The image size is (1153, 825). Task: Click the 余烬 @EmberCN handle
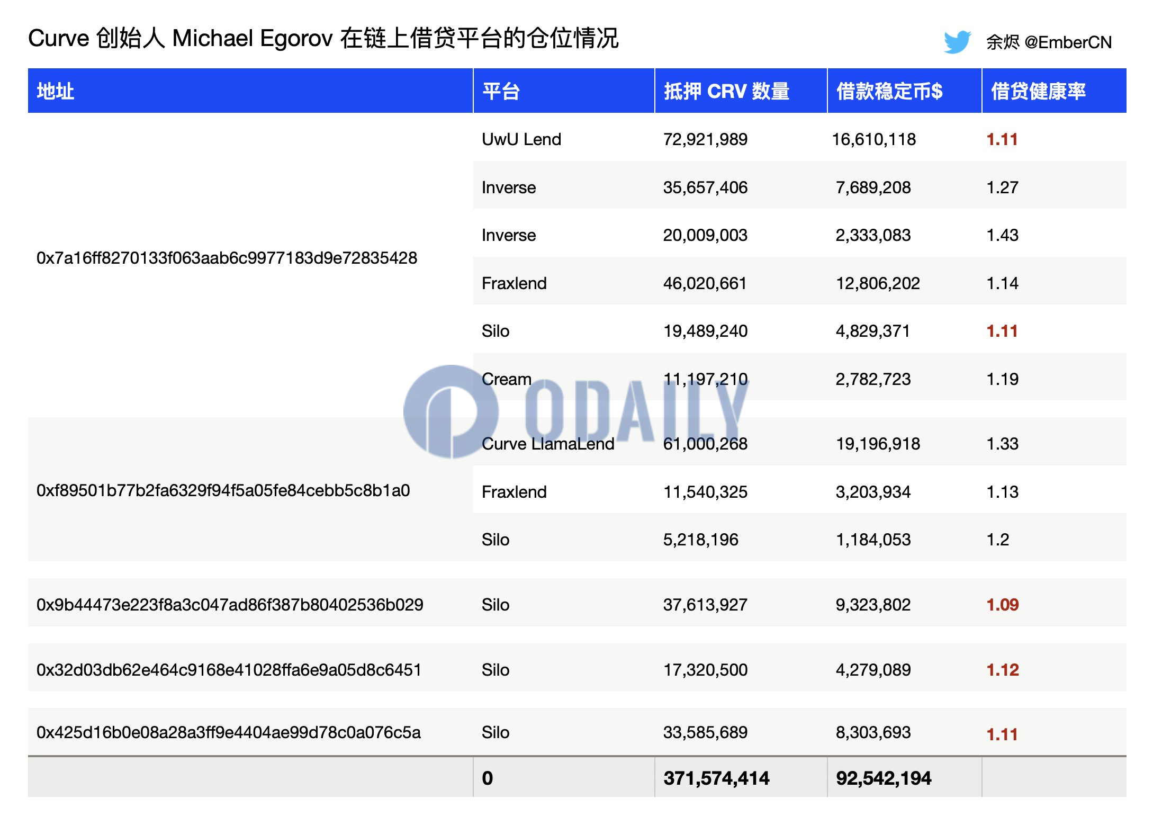[1049, 42]
